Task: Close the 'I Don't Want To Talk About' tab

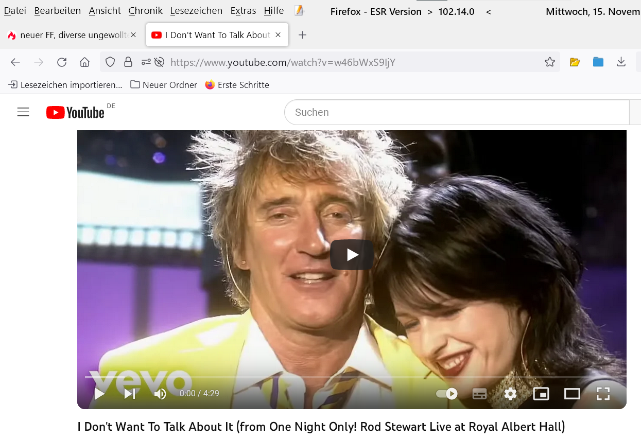Action: coord(278,35)
